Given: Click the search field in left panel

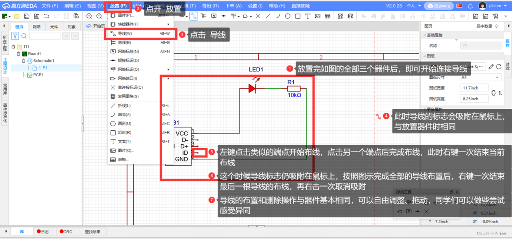Looking at the screenshot, I should coord(45,36).
